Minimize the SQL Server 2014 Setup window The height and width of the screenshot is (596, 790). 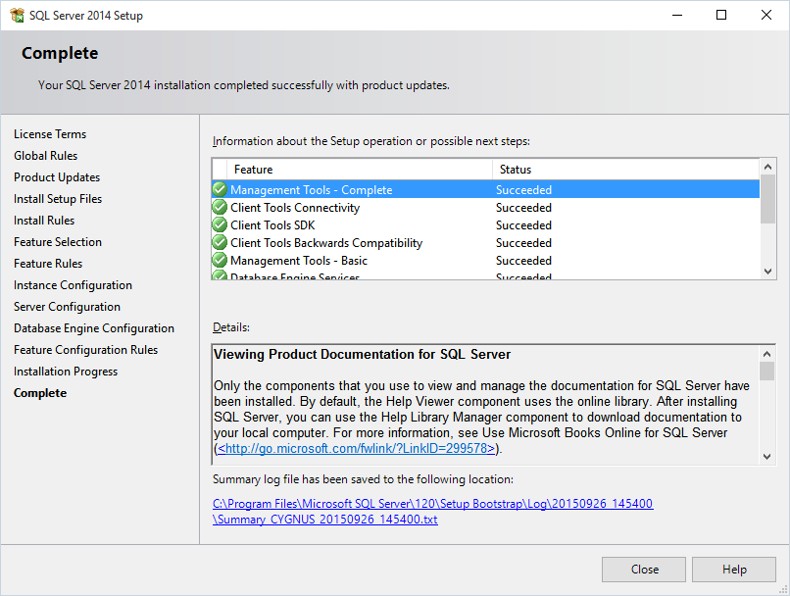point(677,15)
